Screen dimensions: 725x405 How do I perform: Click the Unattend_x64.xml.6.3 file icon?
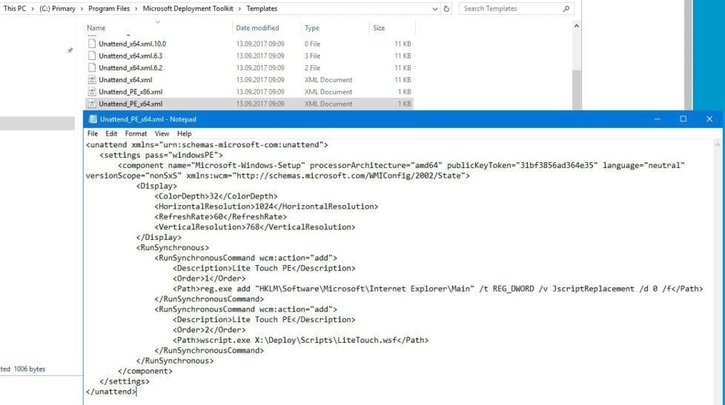click(92, 56)
